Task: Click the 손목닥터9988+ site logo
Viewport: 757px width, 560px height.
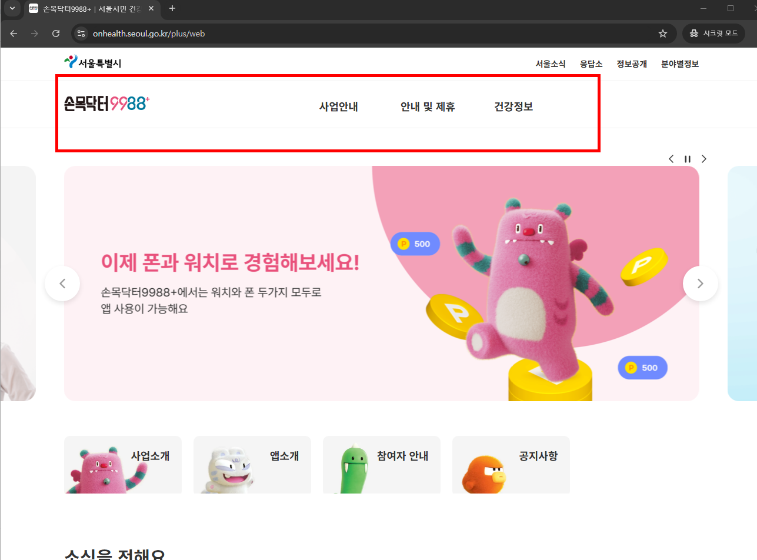Action: (106, 103)
